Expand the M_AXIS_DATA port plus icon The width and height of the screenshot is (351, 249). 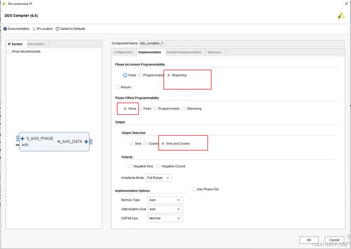pyautogui.click(x=86, y=142)
